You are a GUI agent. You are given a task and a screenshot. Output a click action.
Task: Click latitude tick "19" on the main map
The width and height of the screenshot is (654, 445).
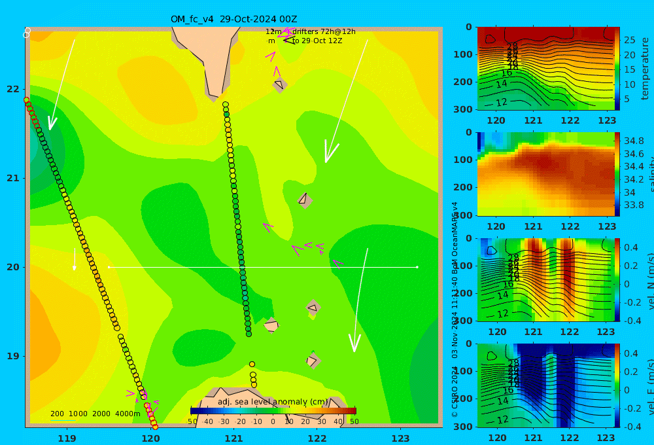click(x=13, y=356)
